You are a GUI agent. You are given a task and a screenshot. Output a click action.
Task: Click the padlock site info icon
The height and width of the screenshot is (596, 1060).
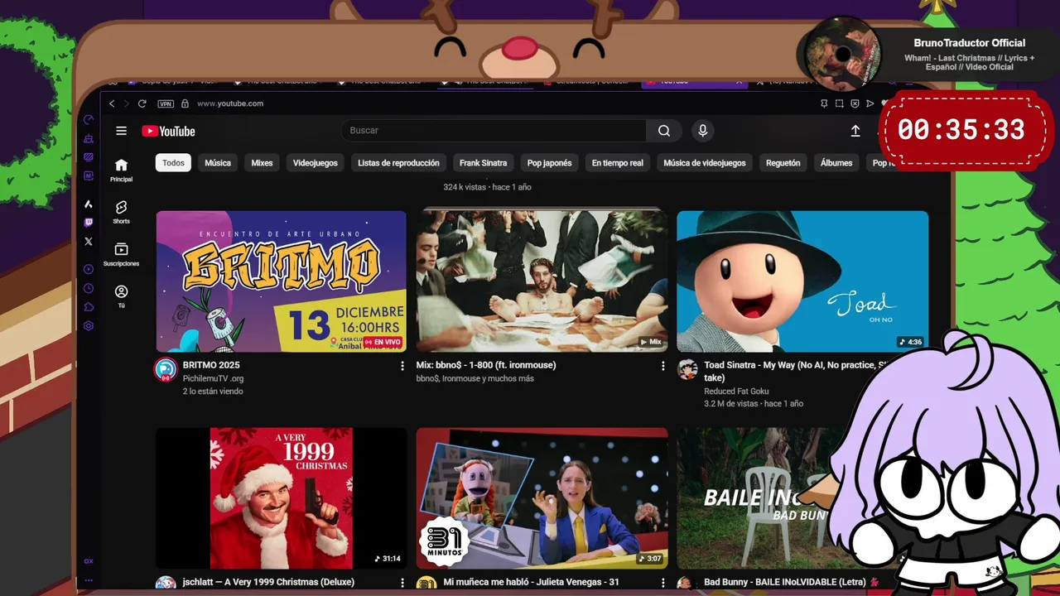point(185,103)
